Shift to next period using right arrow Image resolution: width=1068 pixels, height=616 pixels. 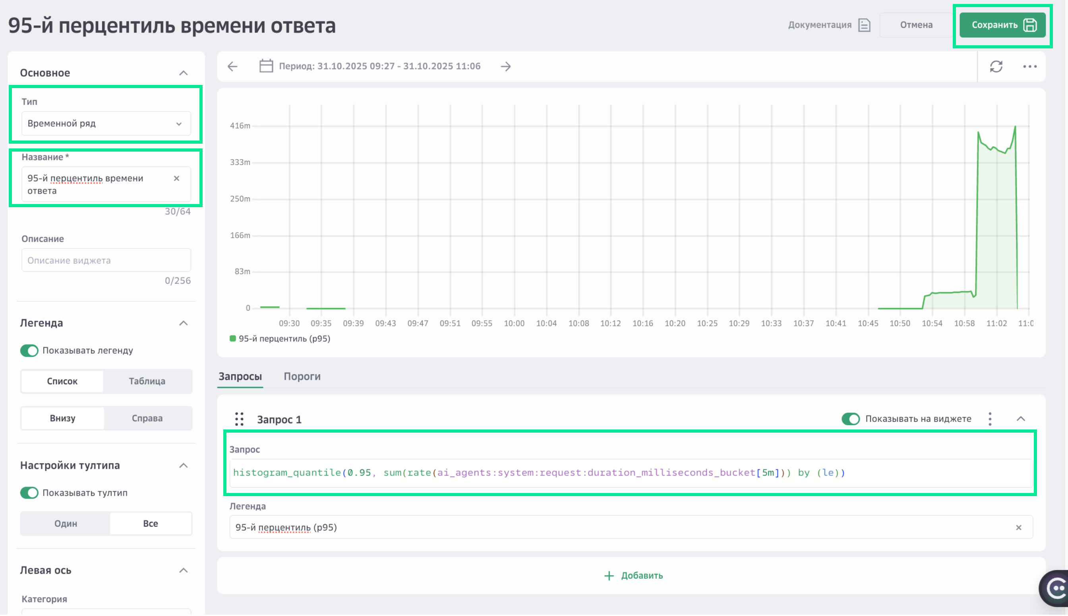(507, 66)
